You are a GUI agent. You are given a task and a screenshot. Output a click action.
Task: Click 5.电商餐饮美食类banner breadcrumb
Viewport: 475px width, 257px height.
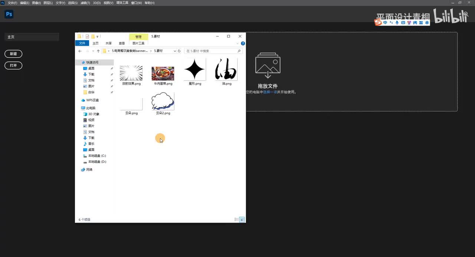pyautogui.click(x=130, y=51)
